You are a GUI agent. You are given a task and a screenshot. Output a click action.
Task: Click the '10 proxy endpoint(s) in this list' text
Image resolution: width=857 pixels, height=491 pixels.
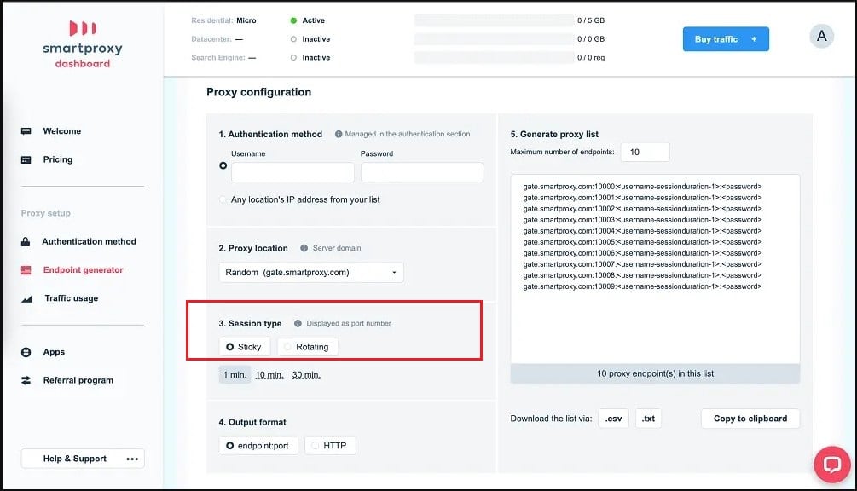(x=655, y=373)
